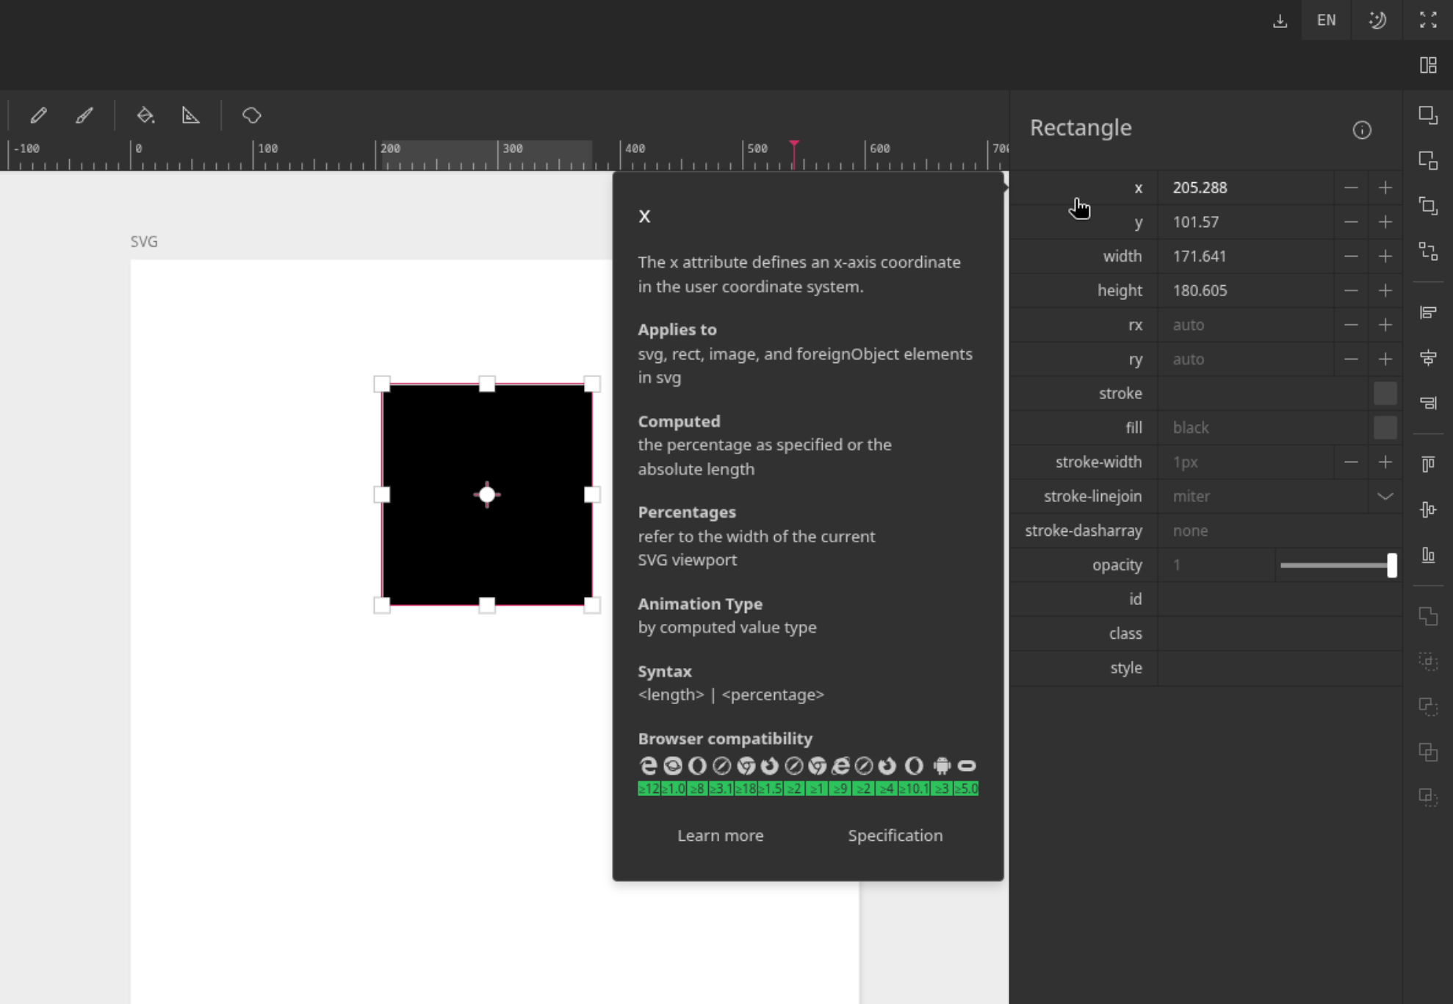Click the union shapes icon
This screenshot has height=1004, width=1453.
tap(1428, 617)
